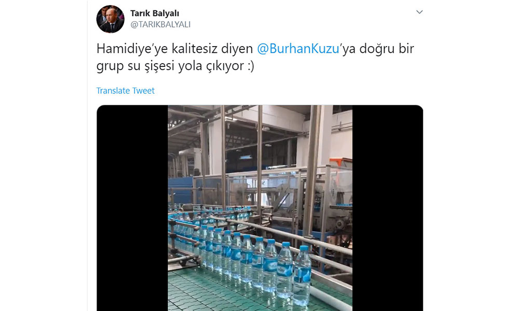The image size is (519, 311).
Task: Click Tarık Balyalı's profile avatar
Action: (x=110, y=19)
